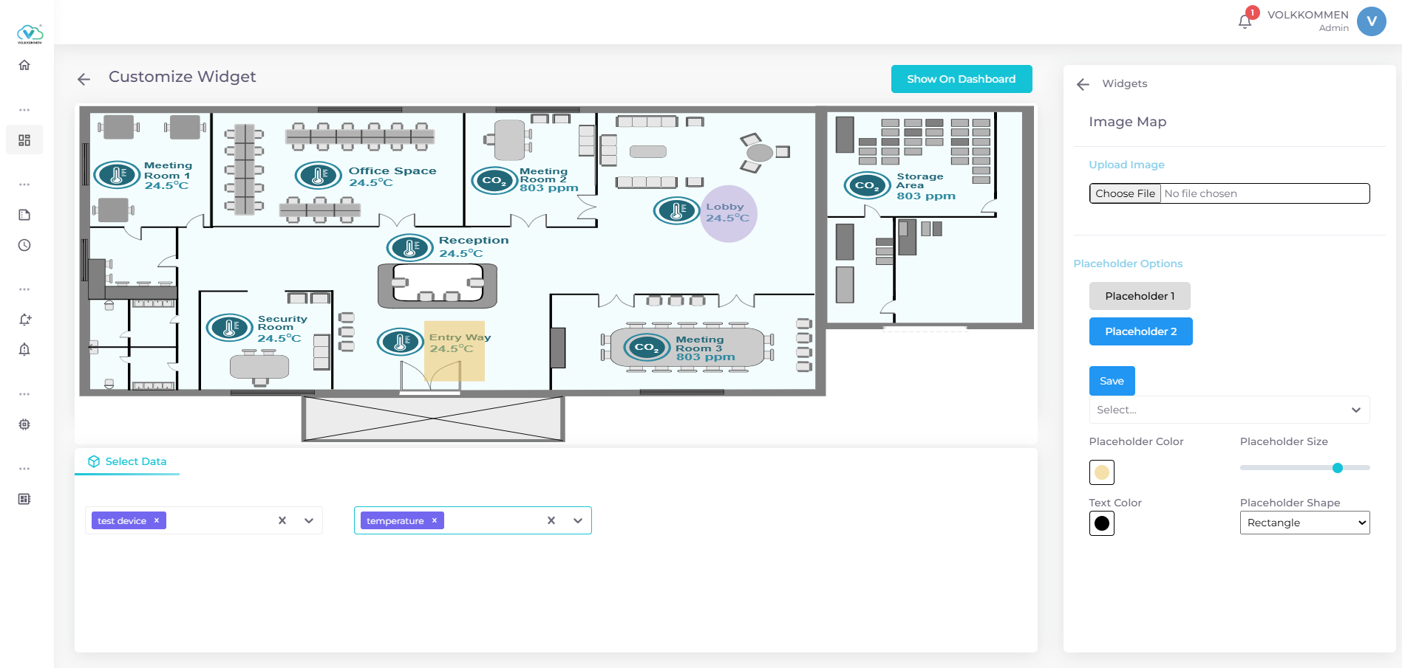Viewport: 1402px width, 668px height.
Task: Open the Home icon in the sidebar
Action: tap(24, 65)
